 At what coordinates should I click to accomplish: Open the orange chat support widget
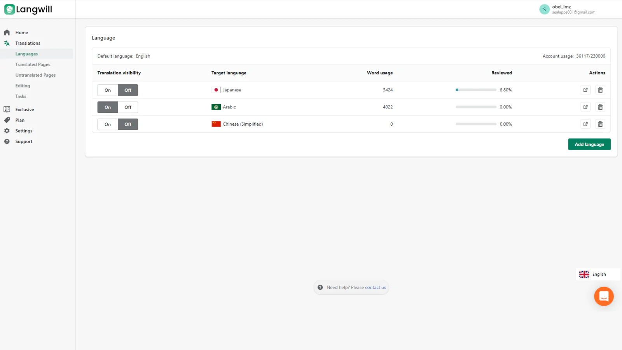click(603, 296)
